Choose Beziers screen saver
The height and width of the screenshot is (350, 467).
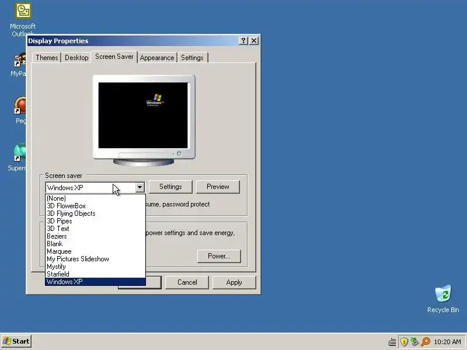95,236
